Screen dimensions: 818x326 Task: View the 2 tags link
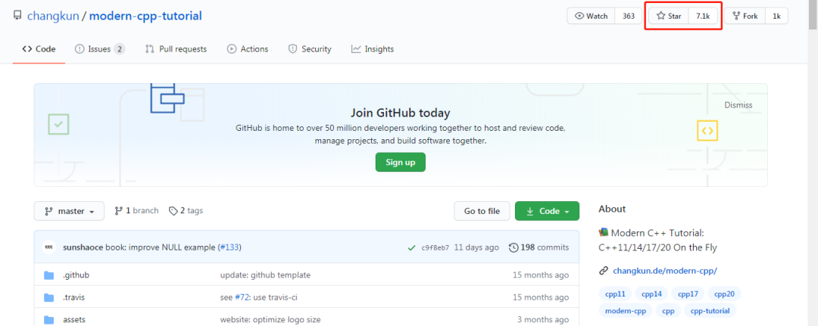[186, 211]
